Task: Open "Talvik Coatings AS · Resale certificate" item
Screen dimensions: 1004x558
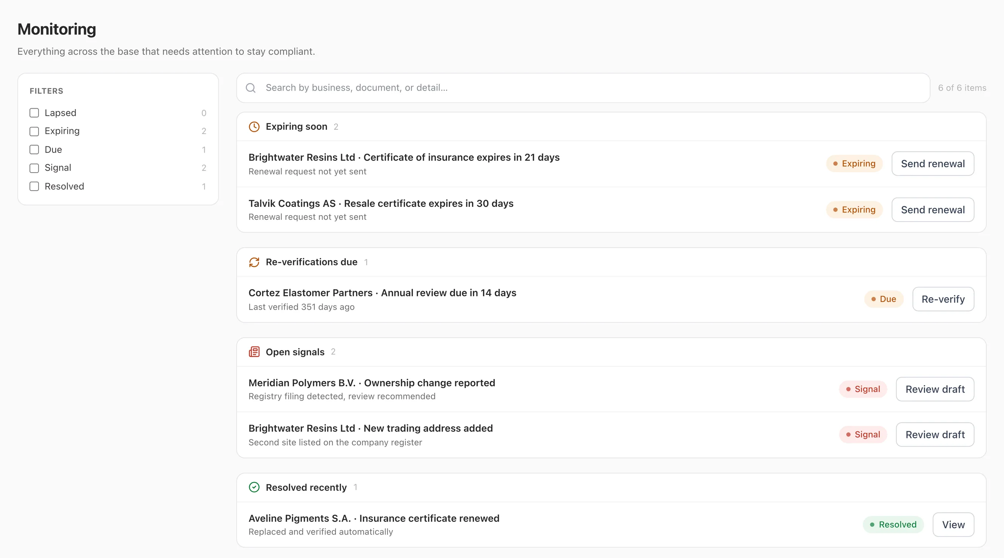Action: [x=381, y=203]
